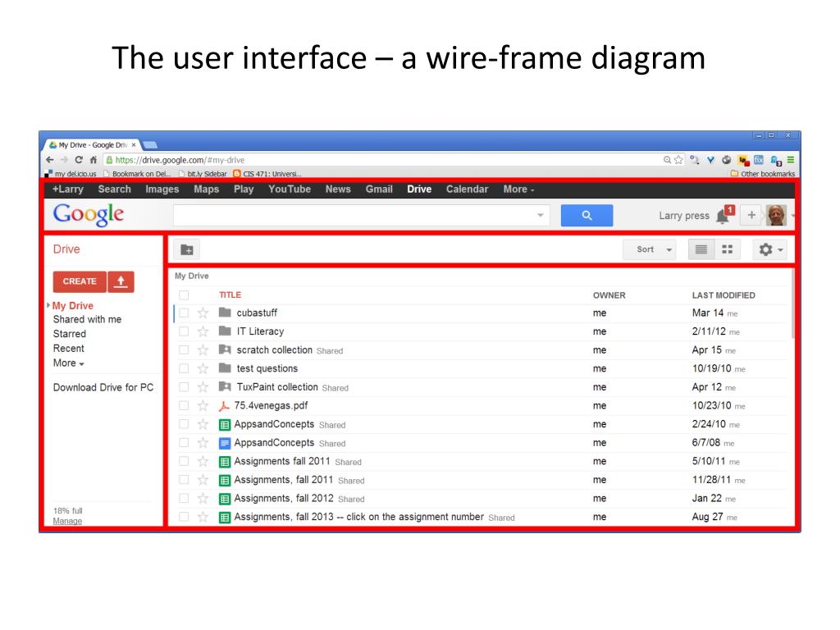Image resolution: width=840 pixels, height=630 pixels.
Task: Open the notifications bell
Action: [x=723, y=216]
